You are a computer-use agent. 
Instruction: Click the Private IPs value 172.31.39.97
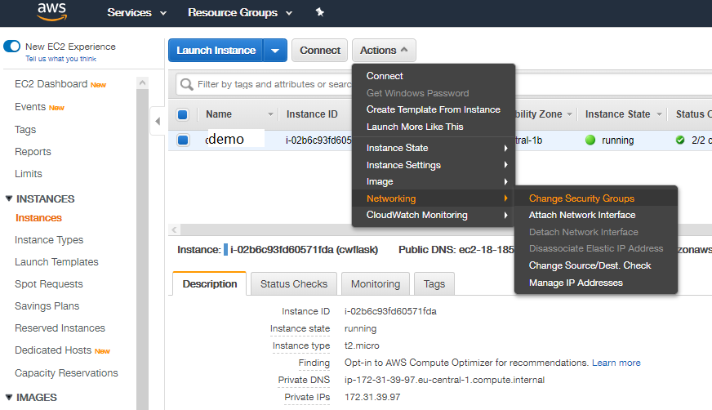click(372, 397)
